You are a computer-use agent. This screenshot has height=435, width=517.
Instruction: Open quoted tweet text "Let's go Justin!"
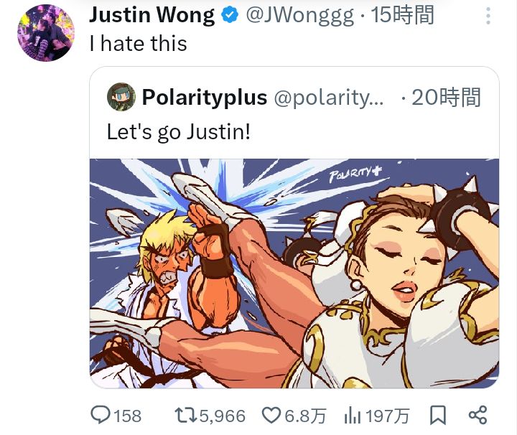click(178, 131)
